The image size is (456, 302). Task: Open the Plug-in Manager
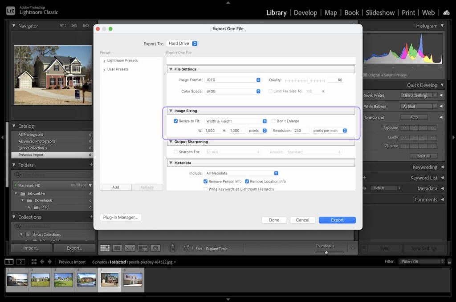(x=121, y=218)
